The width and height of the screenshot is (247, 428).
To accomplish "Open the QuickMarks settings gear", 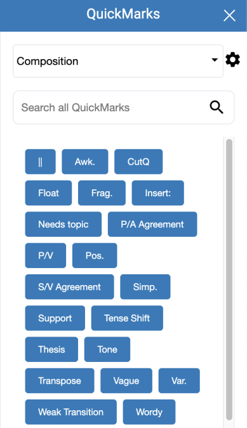I will (x=232, y=60).
